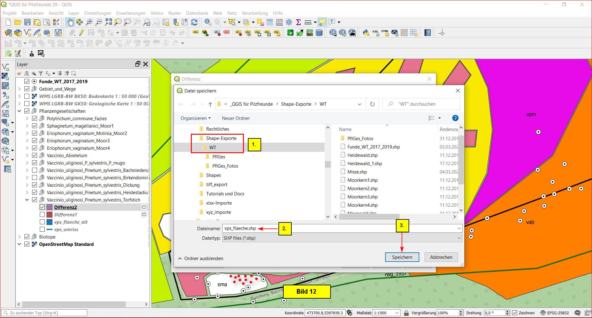Click the Speichern button
Image resolution: width=592 pixels, height=318 pixels.
[x=402, y=257]
